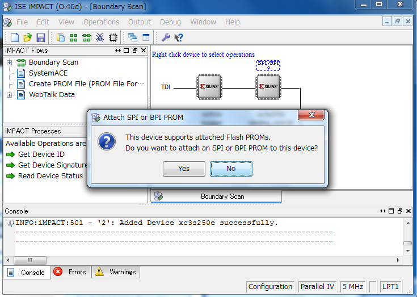
Task: Click Yes to attach a PROM
Action: point(184,169)
